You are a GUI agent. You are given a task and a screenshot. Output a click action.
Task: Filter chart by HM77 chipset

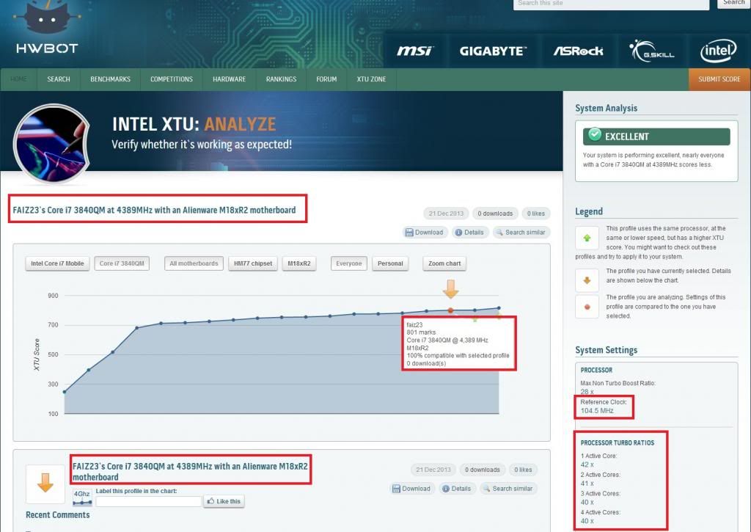coord(253,263)
